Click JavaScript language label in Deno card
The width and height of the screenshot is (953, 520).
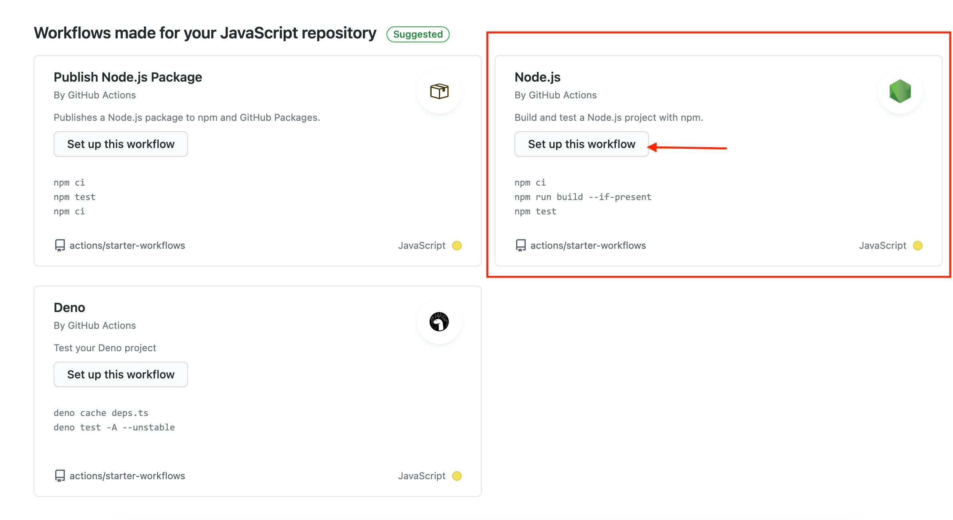pyautogui.click(x=422, y=476)
